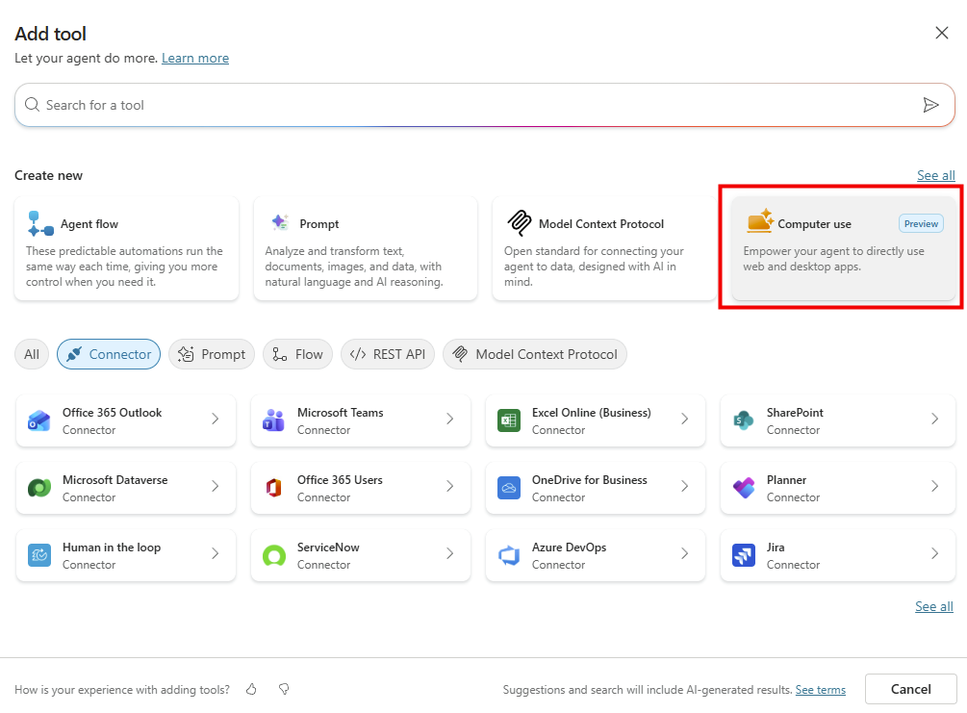This screenshot has width=967, height=713.
Task: Open the Learn more link
Action: click(x=195, y=59)
